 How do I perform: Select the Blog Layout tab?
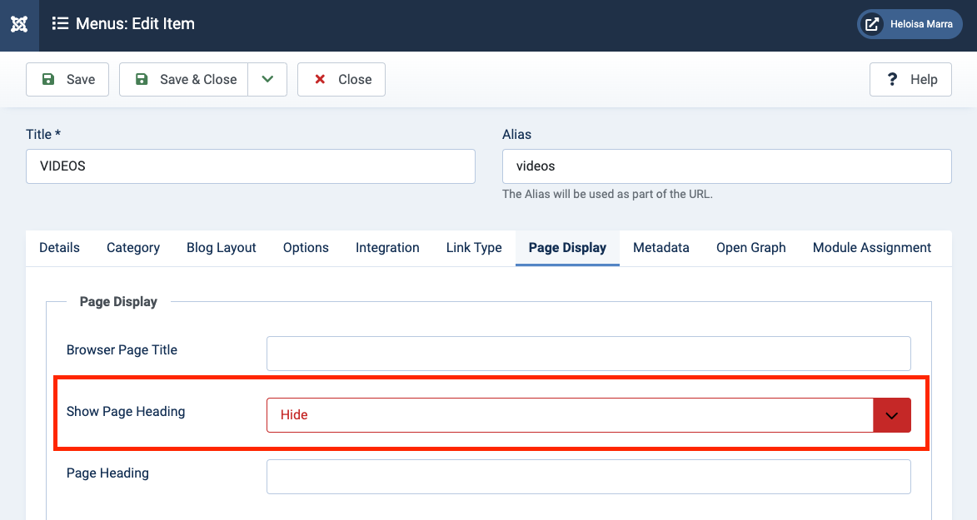tap(222, 248)
